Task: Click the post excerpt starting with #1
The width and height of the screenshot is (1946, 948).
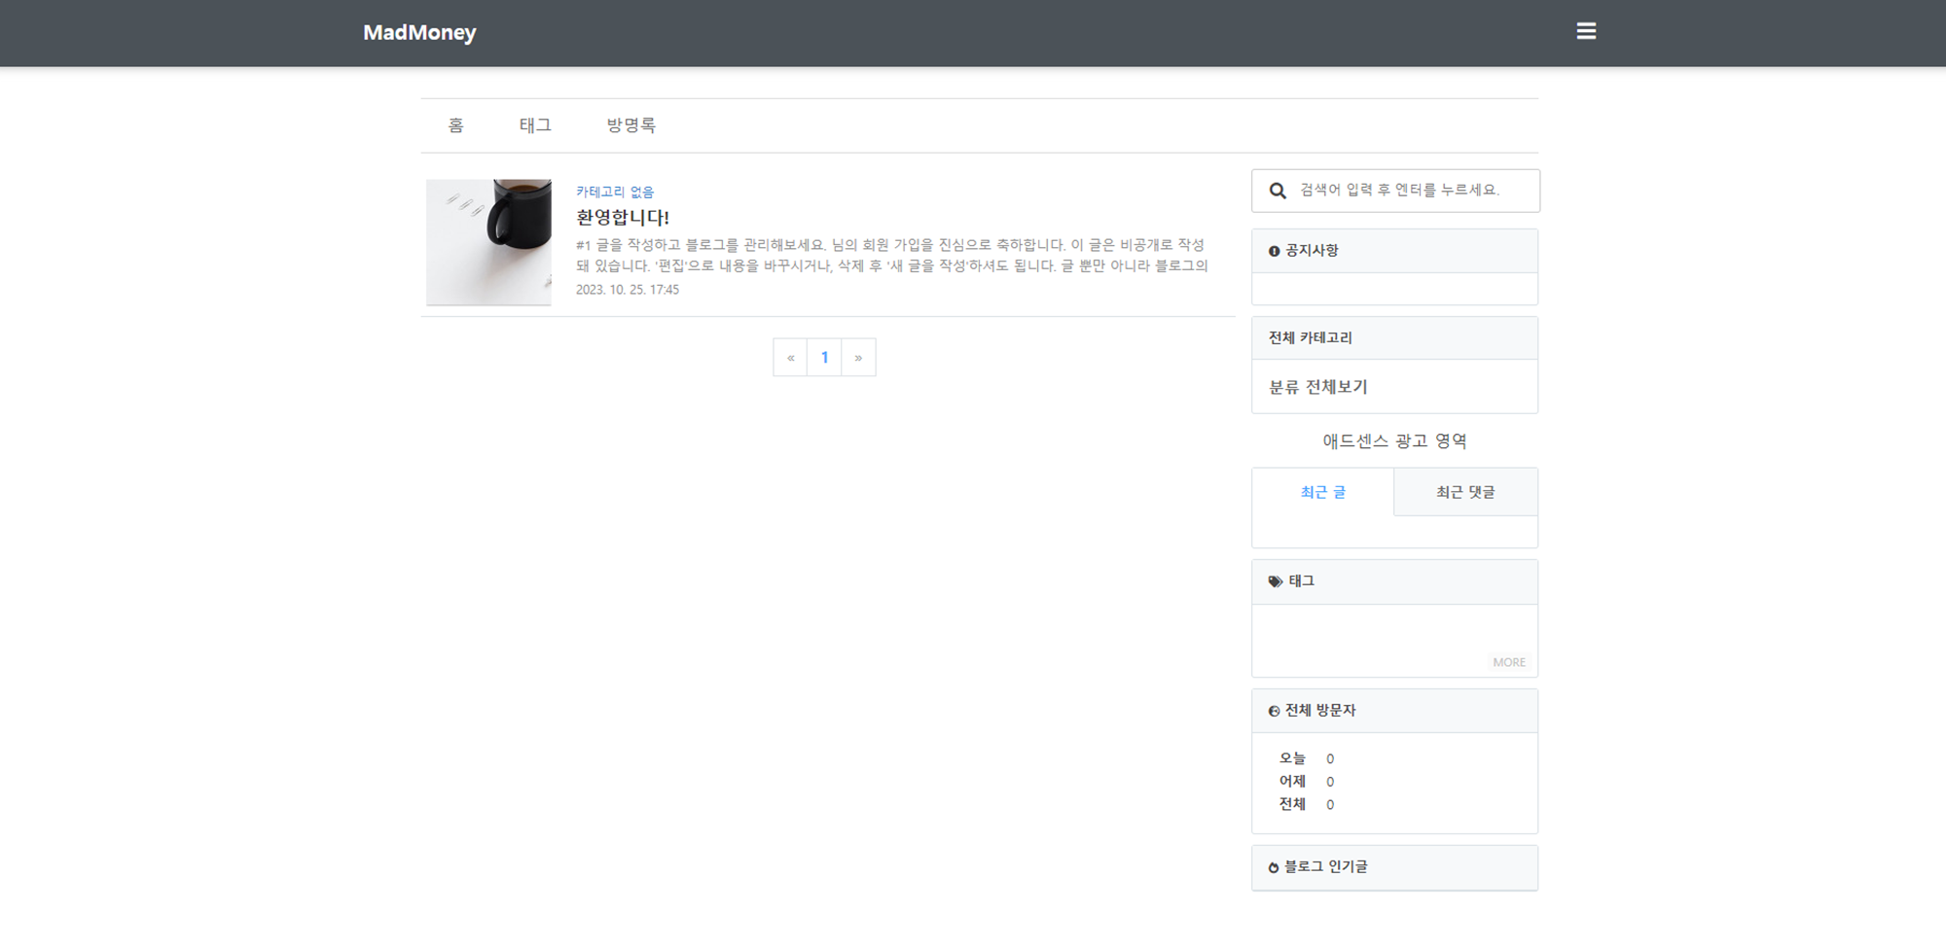Action: [x=891, y=255]
